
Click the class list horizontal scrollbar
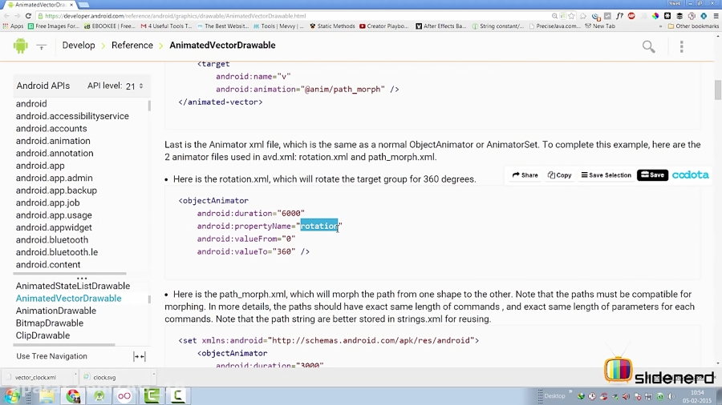click(x=64, y=345)
